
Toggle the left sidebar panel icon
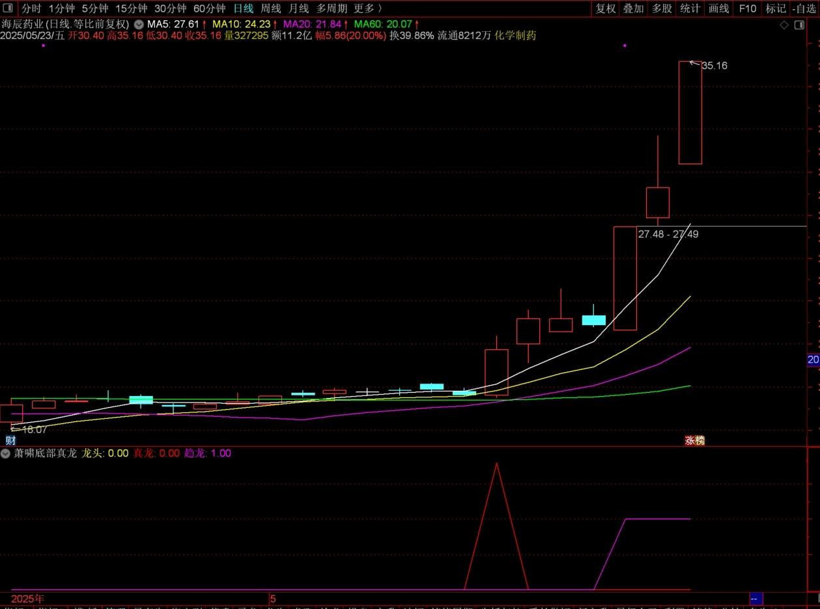point(8,8)
